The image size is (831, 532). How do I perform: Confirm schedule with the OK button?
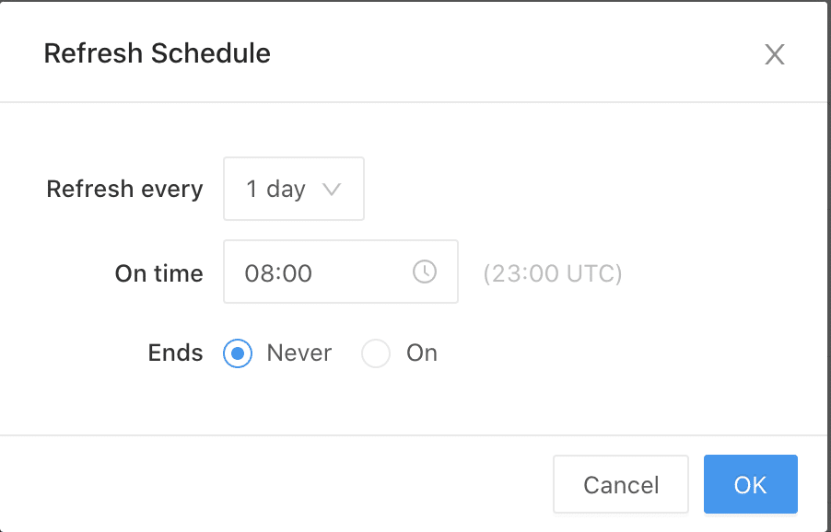point(750,484)
